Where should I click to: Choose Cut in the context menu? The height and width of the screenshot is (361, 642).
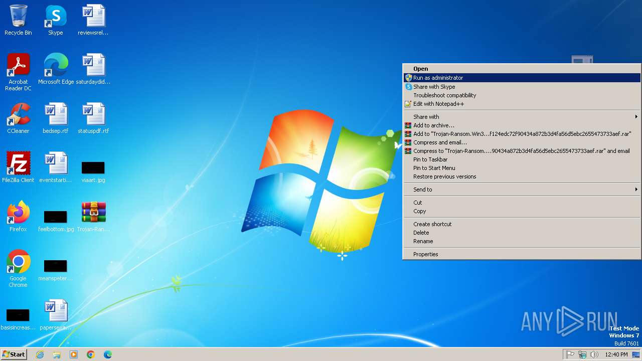point(522,203)
